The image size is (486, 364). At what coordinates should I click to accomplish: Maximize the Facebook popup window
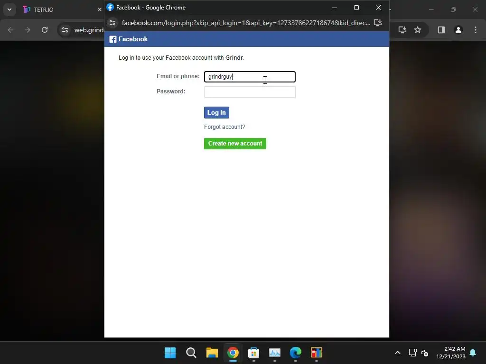click(x=356, y=8)
